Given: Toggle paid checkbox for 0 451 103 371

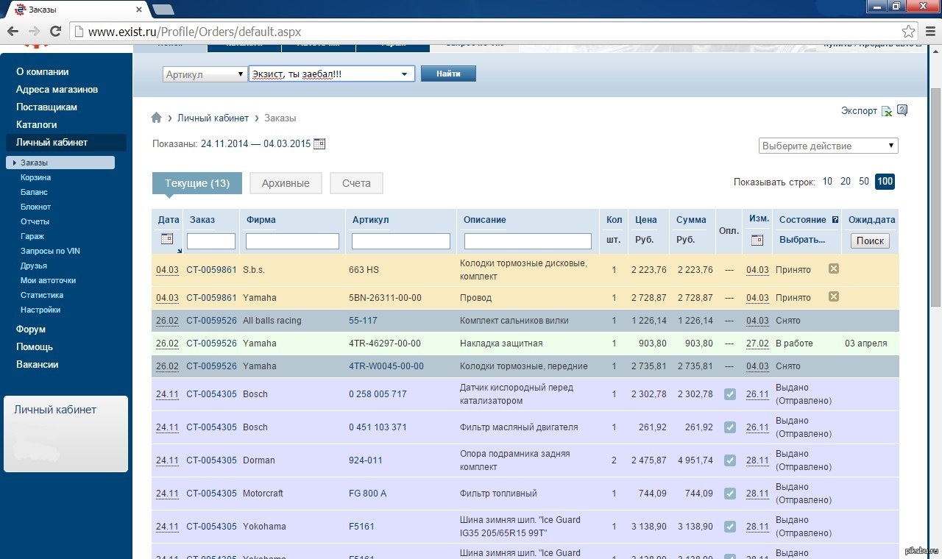Looking at the screenshot, I should pyautogui.click(x=729, y=427).
